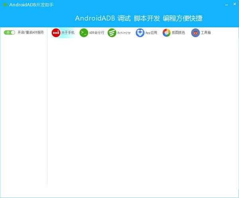Screen dimensions: 239x198
Task: Click the 开启/重启ADB服务 label
Action: coord(31,32)
